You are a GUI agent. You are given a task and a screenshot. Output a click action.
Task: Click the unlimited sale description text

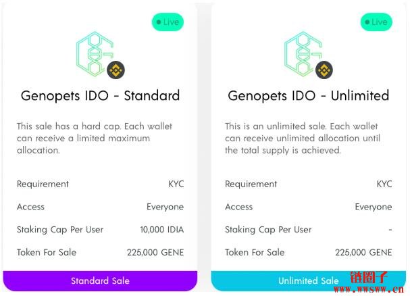pyautogui.click(x=303, y=138)
